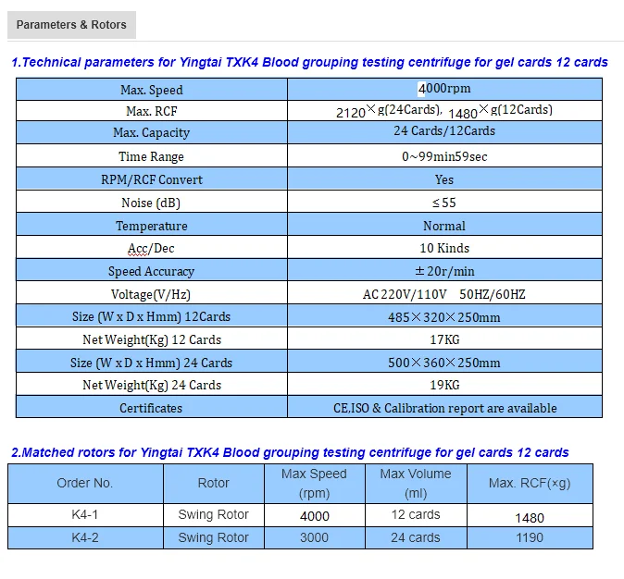
Task: Click the CE,ISO & Calibration report value
Action: click(x=445, y=408)
